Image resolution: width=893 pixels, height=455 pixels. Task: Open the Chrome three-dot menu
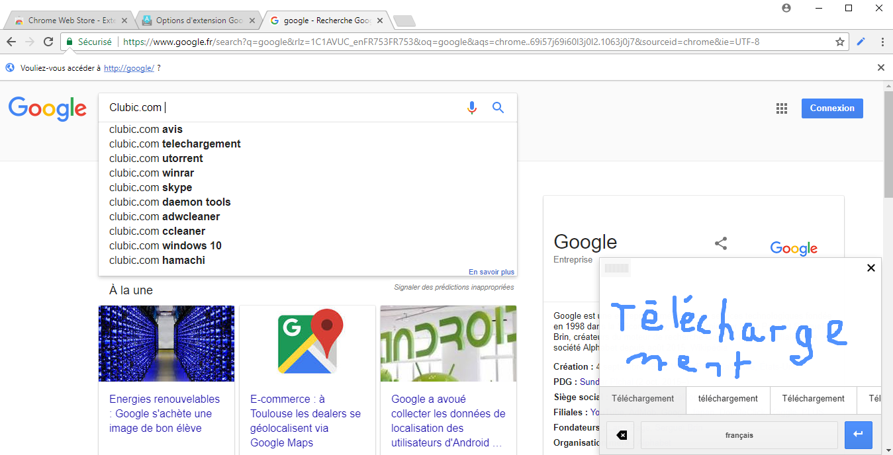pyautogui.click(x=883, y=42)
